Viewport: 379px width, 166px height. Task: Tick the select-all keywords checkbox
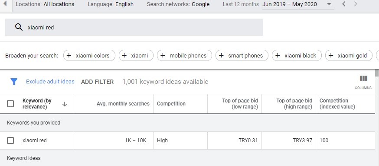coord(10,104)
